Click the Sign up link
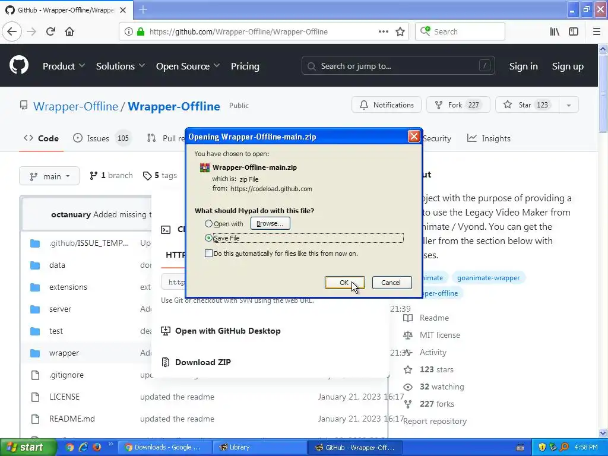The height and width of the screenshot is (456, 608). coord(568,66)
